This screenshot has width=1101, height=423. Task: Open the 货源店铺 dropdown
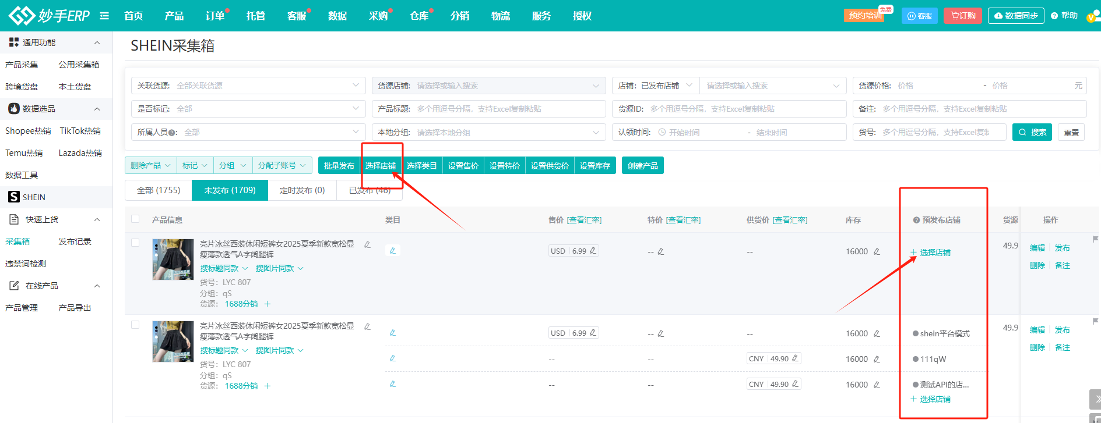(489, 86)
